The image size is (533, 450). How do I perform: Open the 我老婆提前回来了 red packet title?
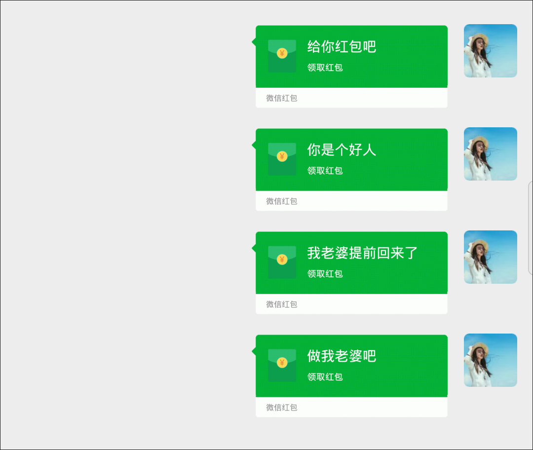362,253
